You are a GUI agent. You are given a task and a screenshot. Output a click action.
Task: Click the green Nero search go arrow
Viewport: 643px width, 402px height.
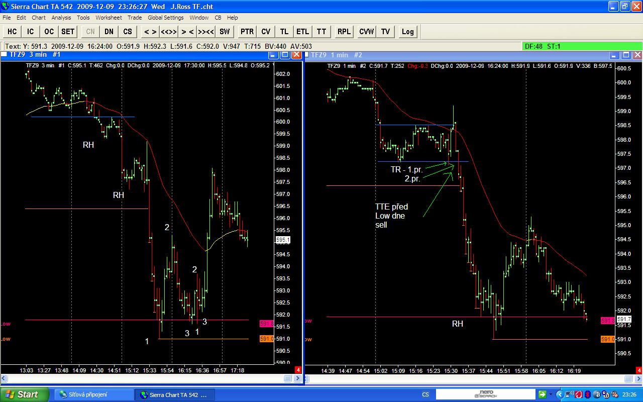pyautogui.click(x=543, y=395)
